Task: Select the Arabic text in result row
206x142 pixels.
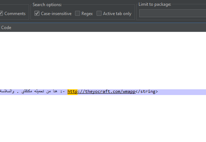Action: [x=29, y=91]
